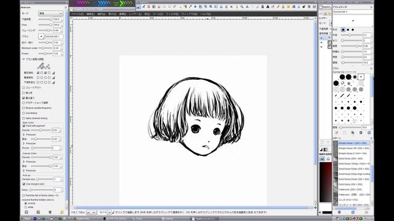Select the Pencil tool in toolbox
394x221 pixels.
click(278, 7)
